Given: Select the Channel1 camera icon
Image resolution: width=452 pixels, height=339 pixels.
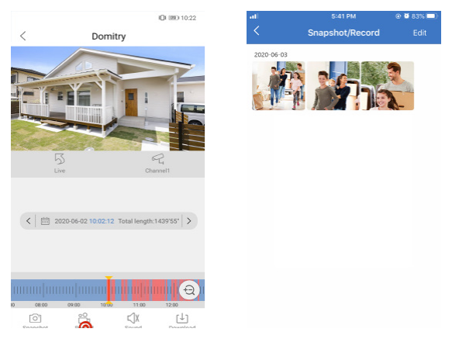Looking at the screenshot, I should 157,159.
